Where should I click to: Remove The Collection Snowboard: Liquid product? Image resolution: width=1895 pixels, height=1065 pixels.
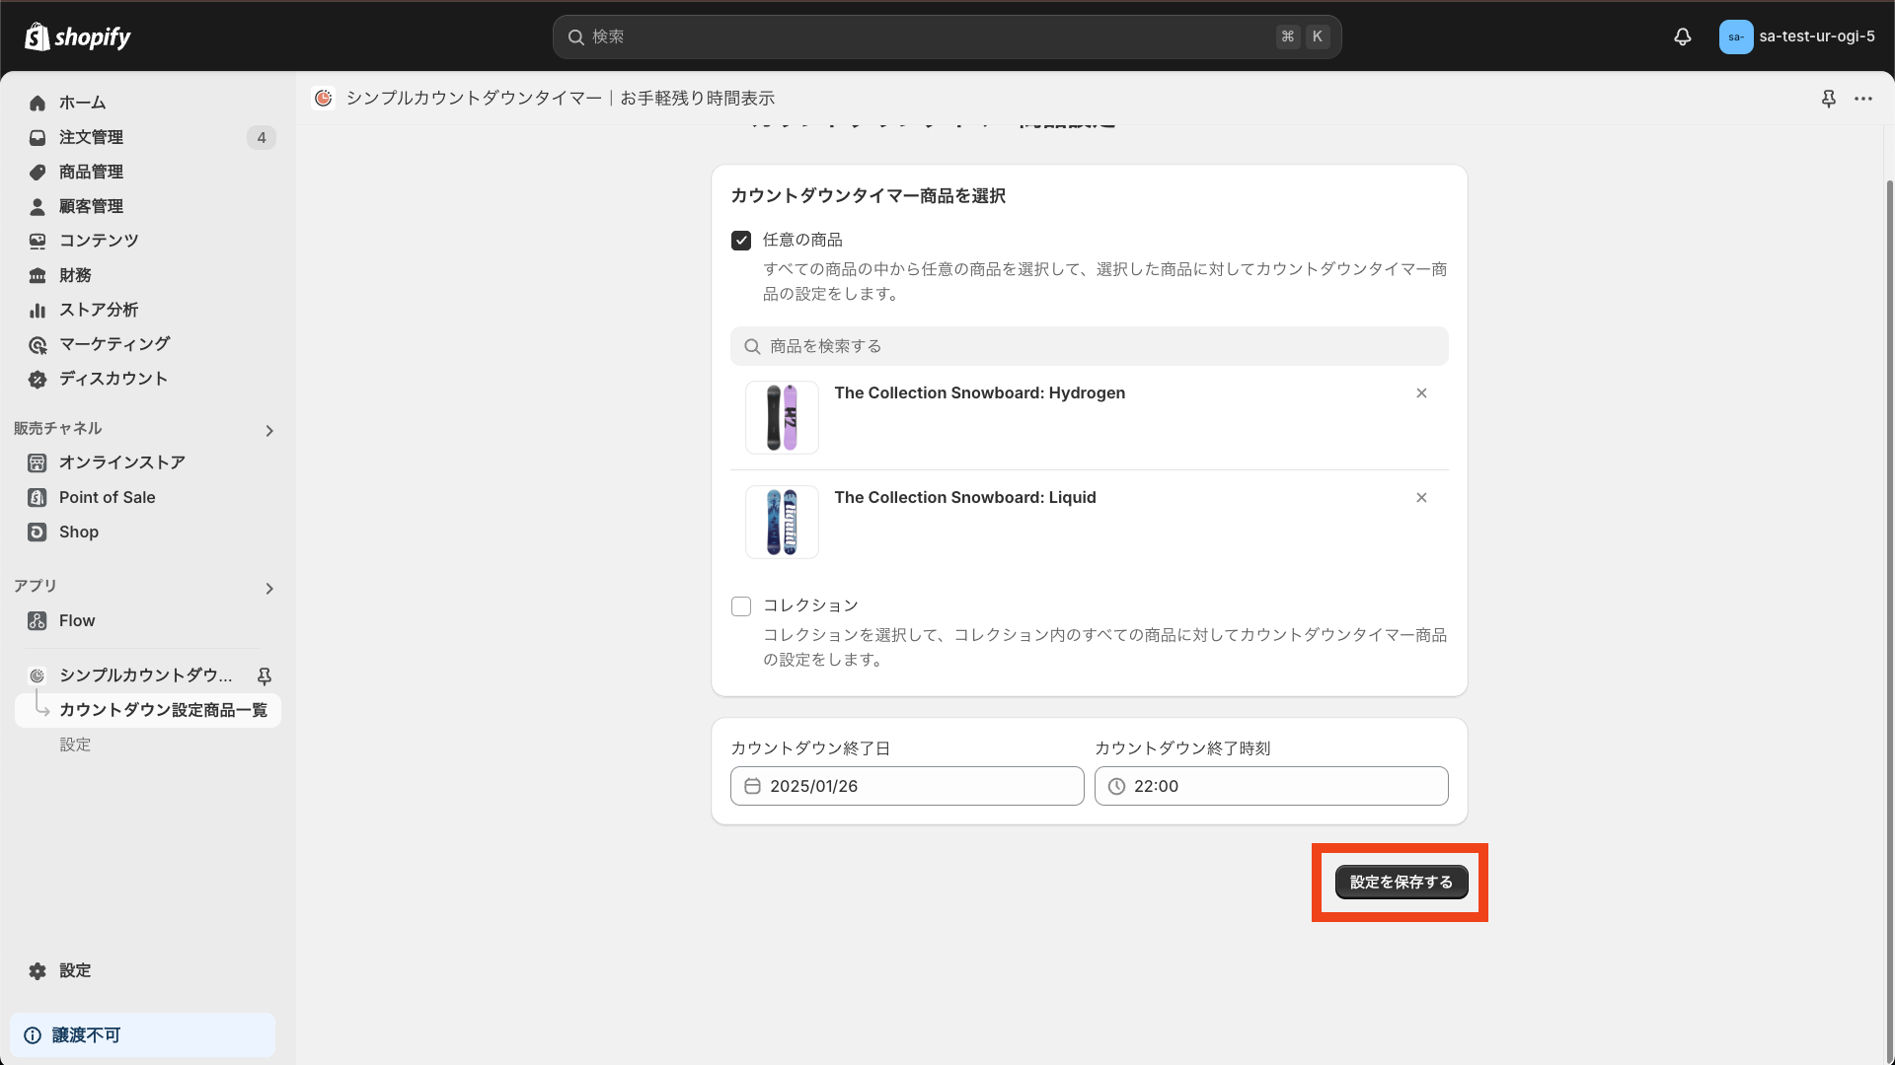coord(1421,498)
